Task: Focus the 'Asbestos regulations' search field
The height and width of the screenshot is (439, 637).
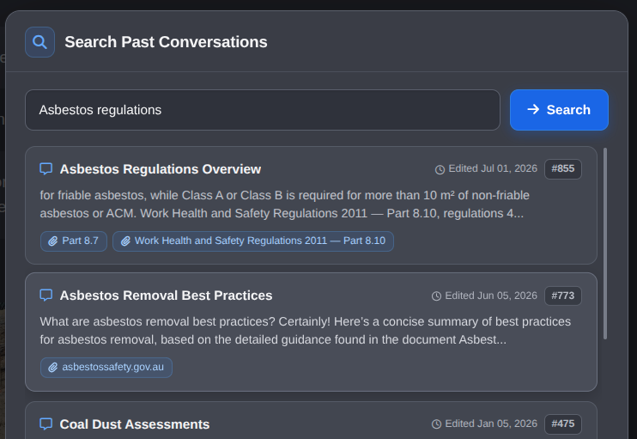Action: tap(263, 110)
